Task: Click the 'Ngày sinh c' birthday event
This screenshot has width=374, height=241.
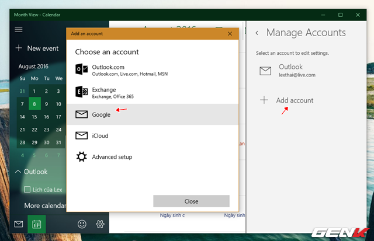Action: 172,215
